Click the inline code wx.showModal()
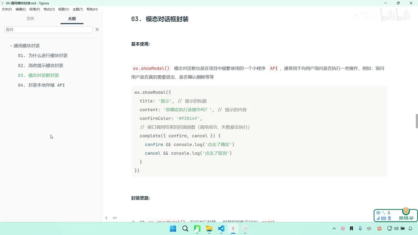The width and height of the screenshot is (418, 235). point(151,68)
